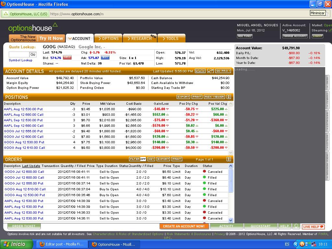Viewport: 332px width, 249px height.
Task: Export orders with the Orders EXPORT button
Action: click(x=163, y=159)
